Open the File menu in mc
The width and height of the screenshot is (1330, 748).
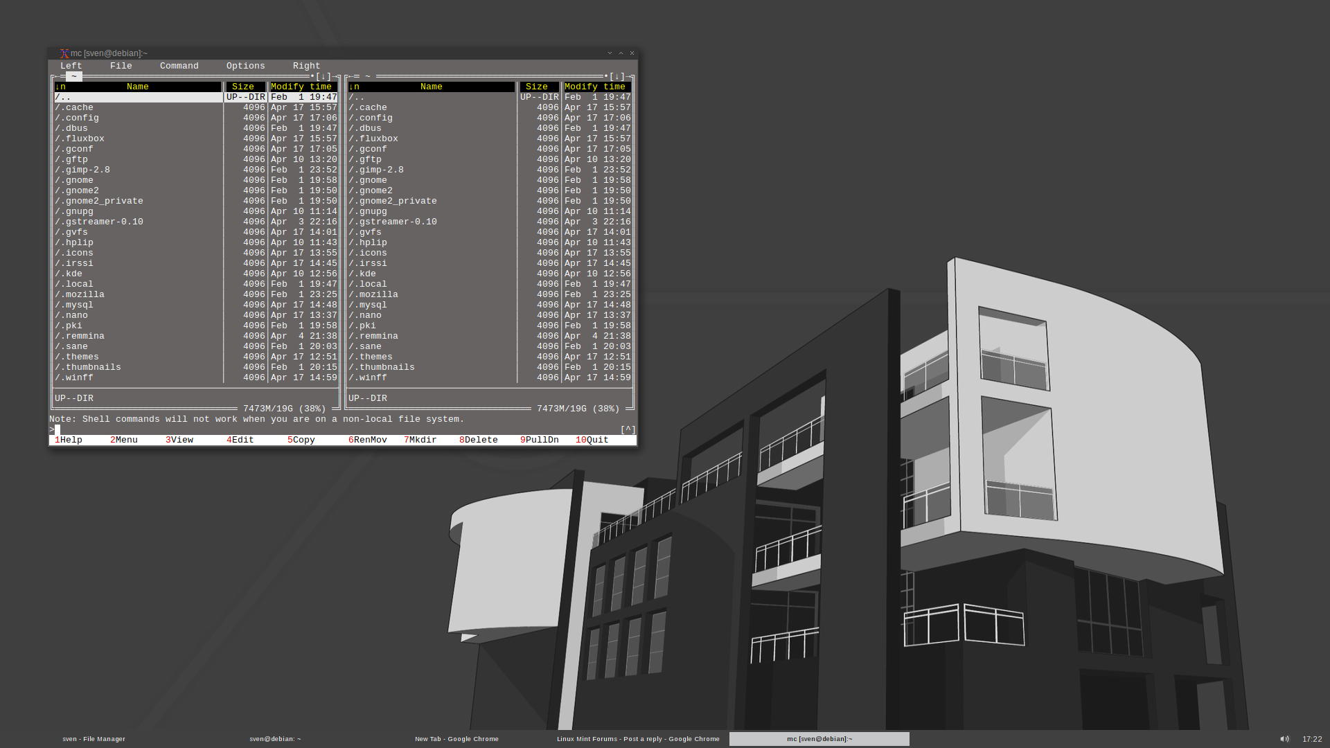click(x=121, y=66)
